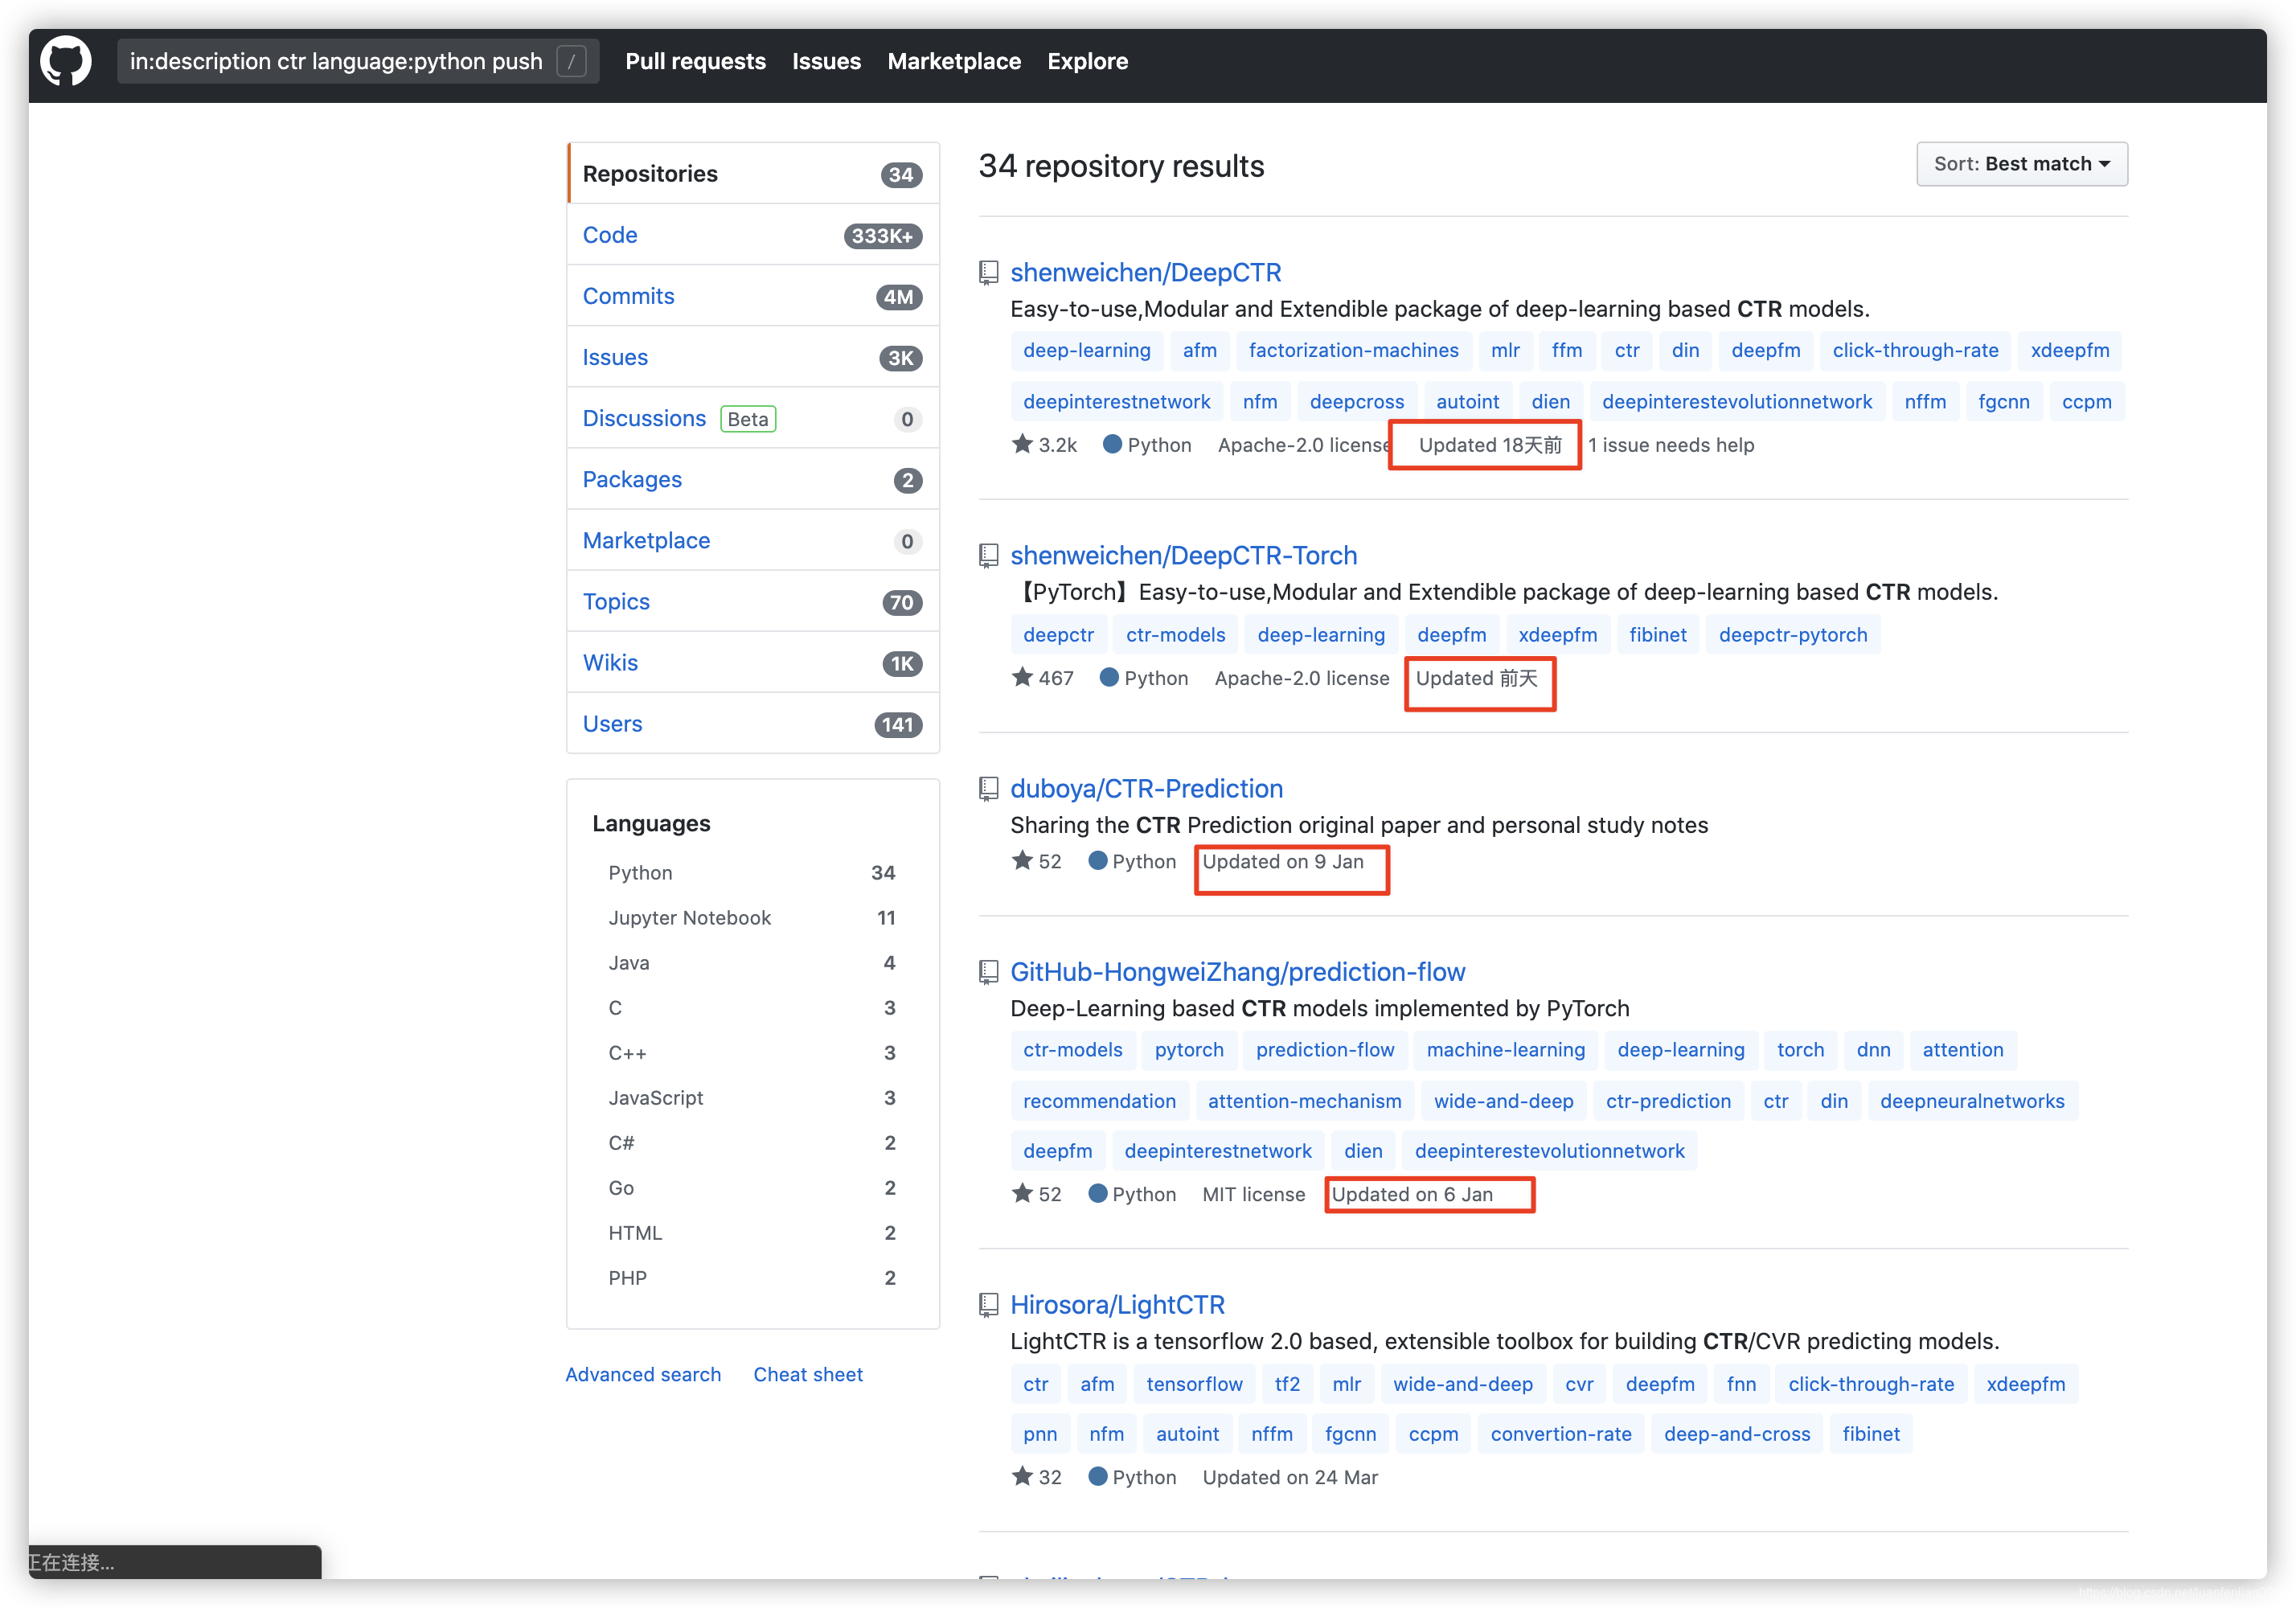2296x1608 pixels.
Task: Filter results by Python language
Action: point(752,873)
